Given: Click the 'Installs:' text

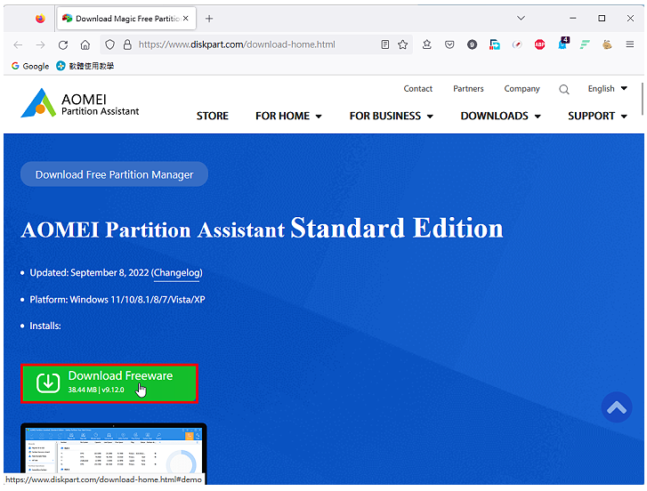Looking at the screenshot, I should (x=45, y=326).
